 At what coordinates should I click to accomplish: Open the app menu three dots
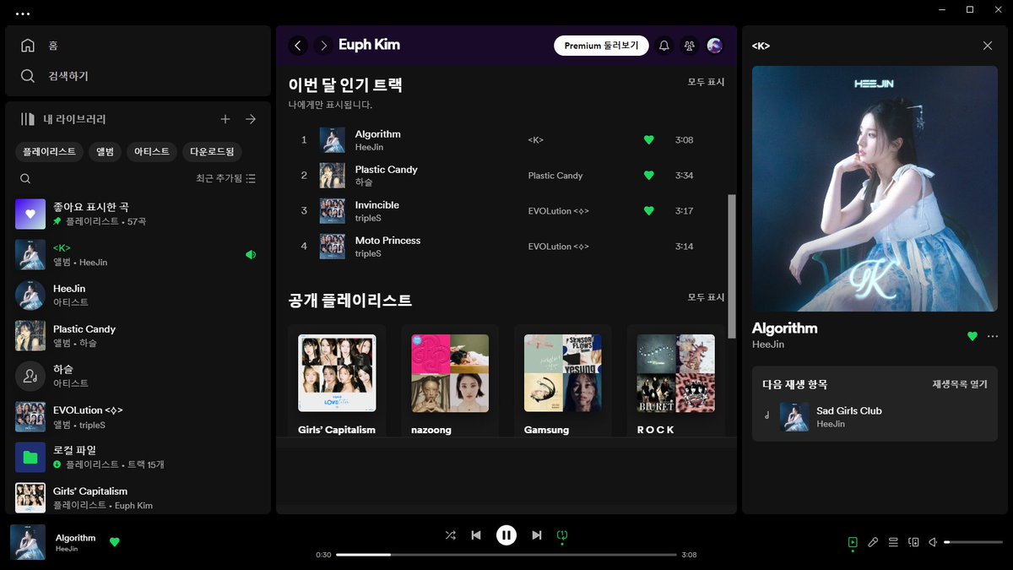tap(23, 14)
